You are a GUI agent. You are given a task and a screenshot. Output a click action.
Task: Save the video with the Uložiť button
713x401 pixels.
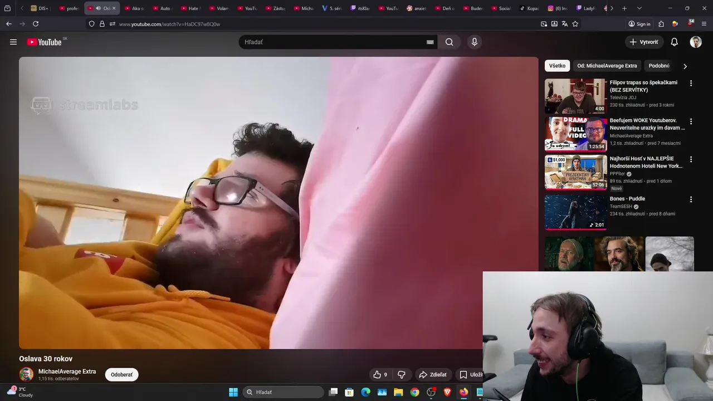click(x=470, y=375)
